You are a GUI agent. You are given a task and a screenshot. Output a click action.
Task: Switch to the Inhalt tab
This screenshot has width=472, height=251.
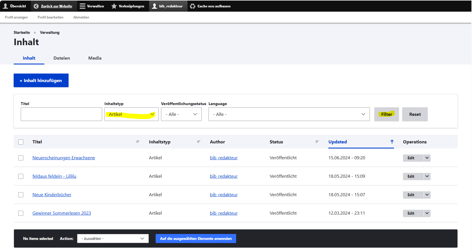(29, 58)
